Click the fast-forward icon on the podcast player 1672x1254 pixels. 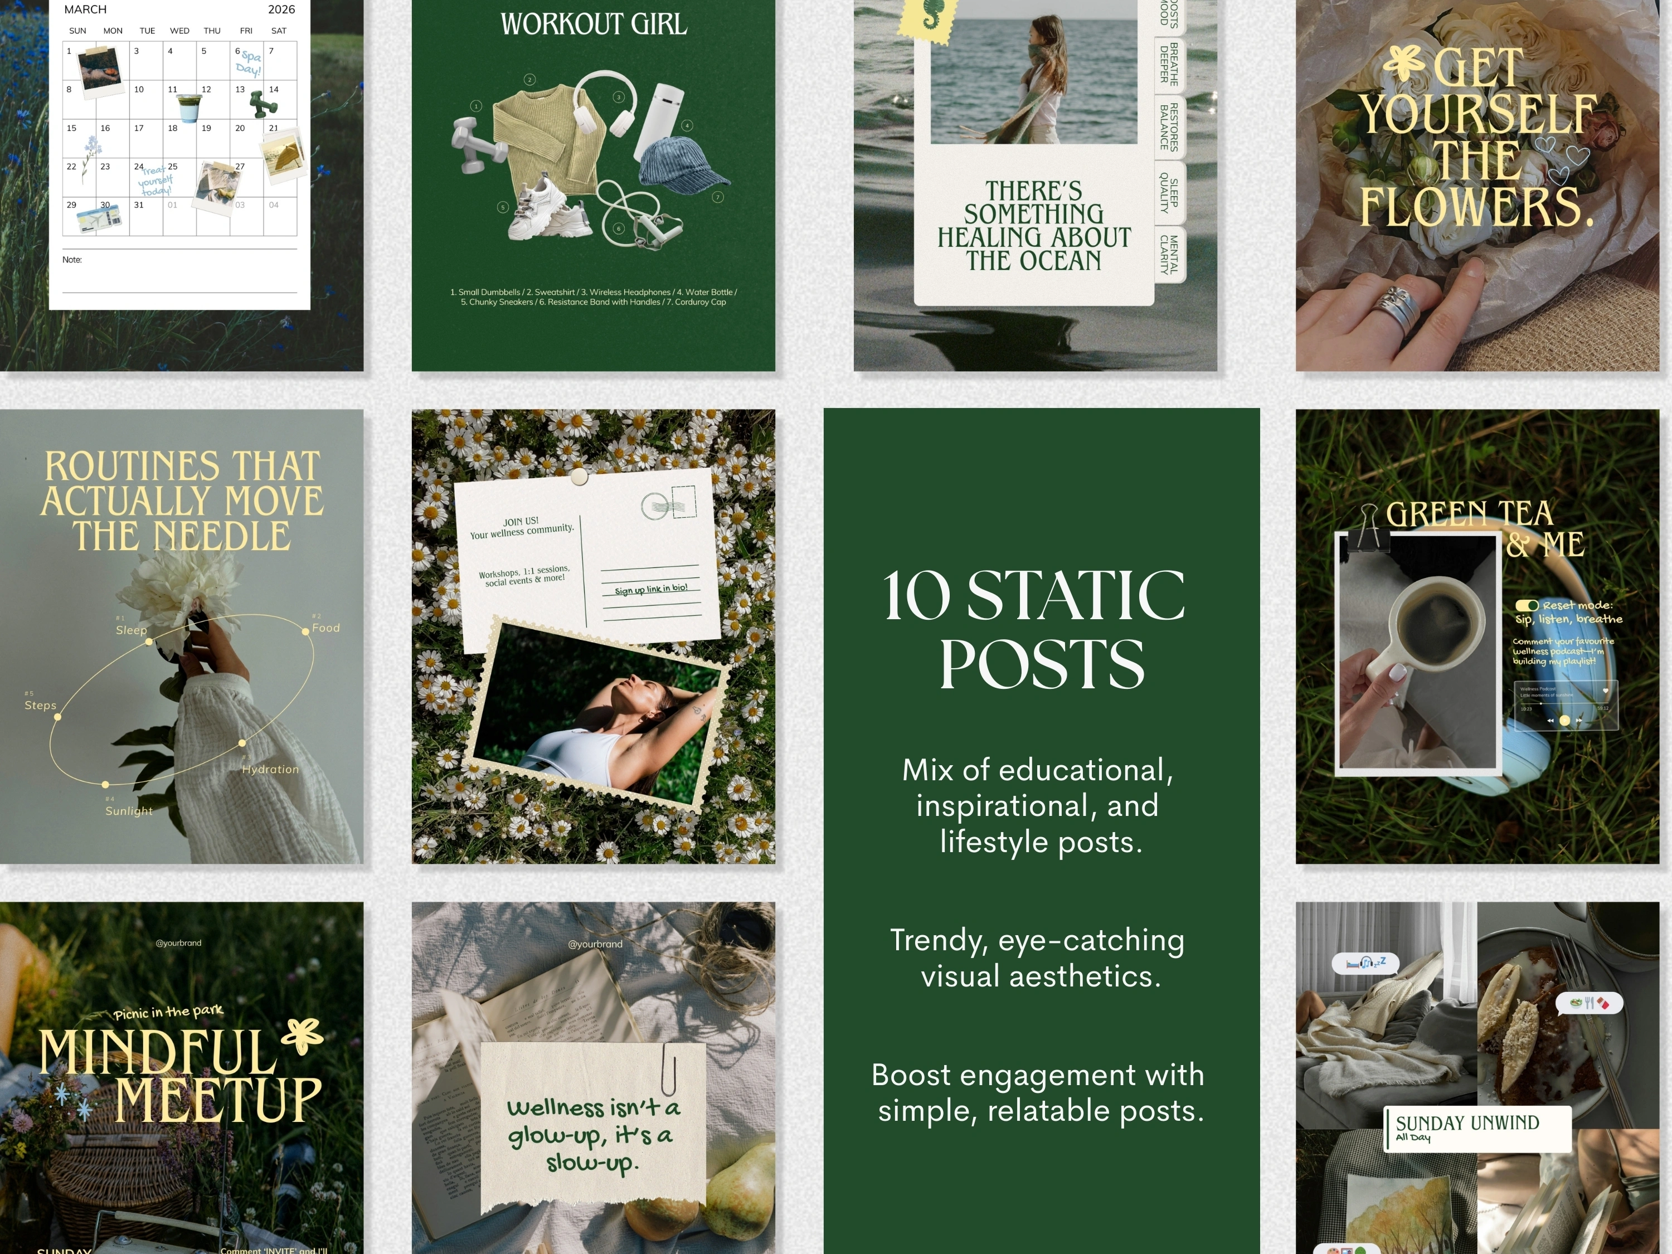pyautogui.click(x=1579, y=720)
